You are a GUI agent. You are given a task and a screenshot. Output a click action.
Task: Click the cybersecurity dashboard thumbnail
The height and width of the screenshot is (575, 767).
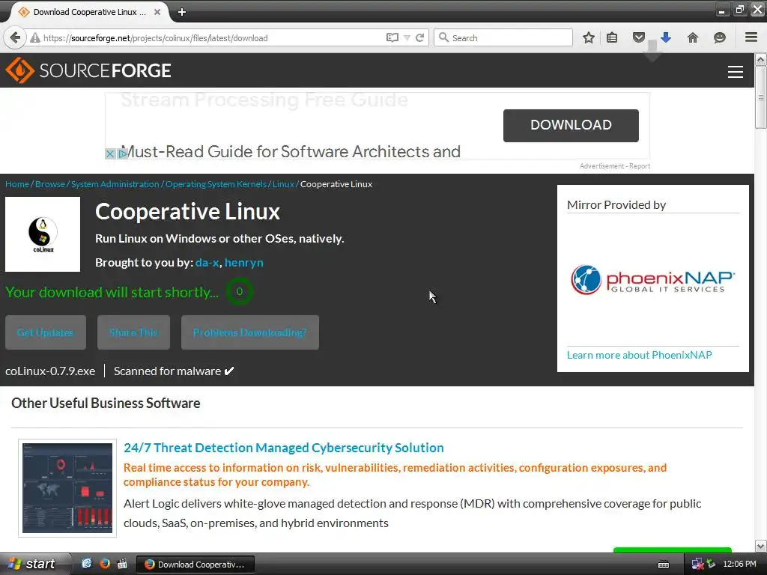[67, 488]
